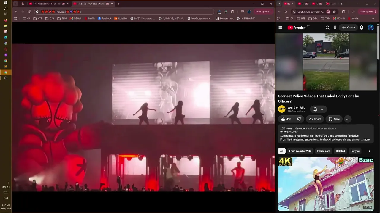
Task: Open Sublime Text from the taskbar
Action: pos(6,66)
